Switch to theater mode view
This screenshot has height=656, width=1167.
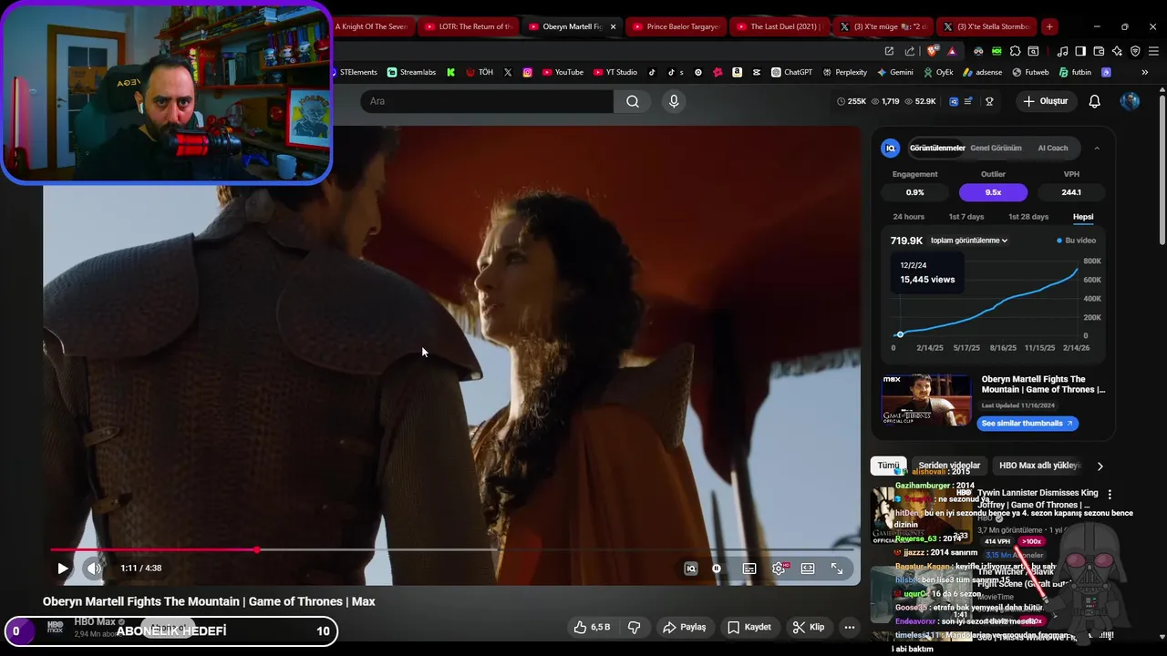(x=808, y=569)
